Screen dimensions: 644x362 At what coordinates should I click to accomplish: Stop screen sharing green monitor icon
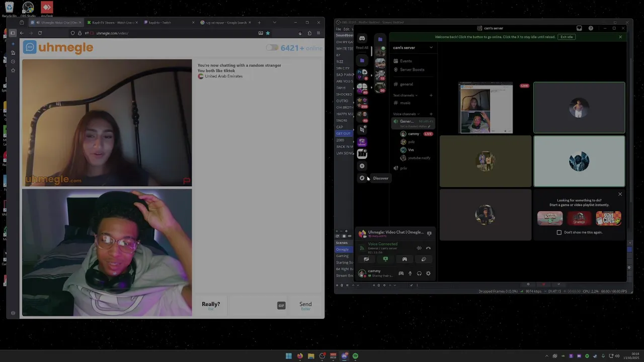[385, 259]
